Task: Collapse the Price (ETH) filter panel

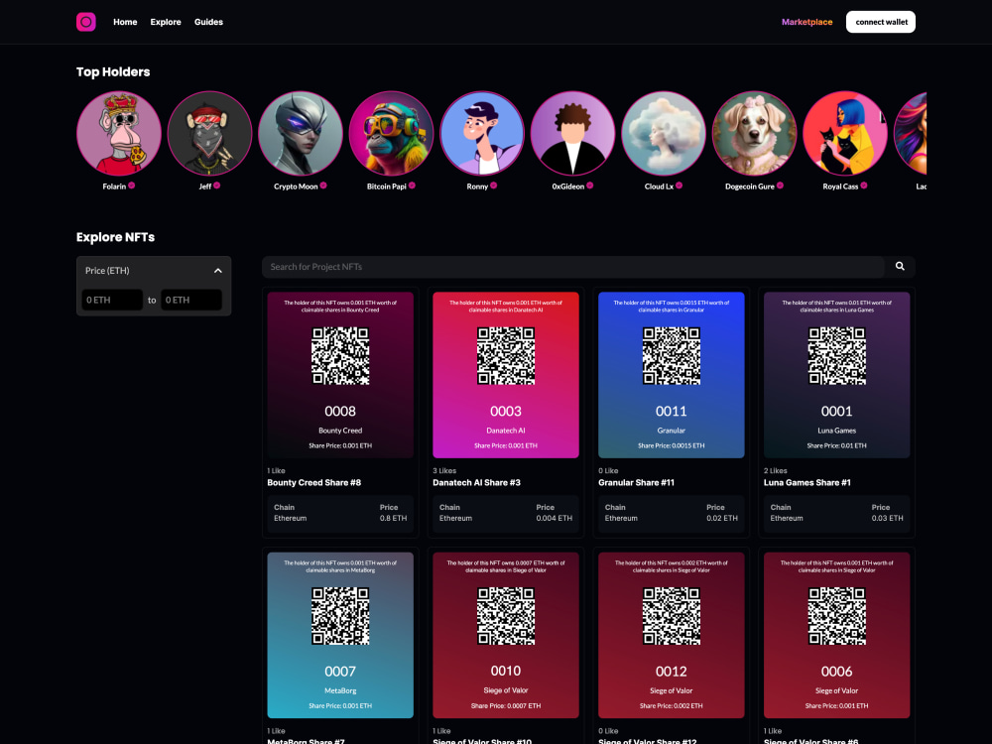Action: [x=218, y=270]
